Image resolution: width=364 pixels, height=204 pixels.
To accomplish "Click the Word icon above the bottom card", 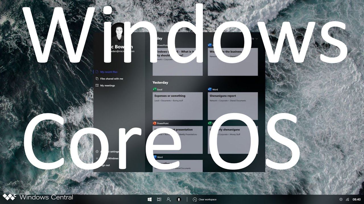I will coord(155,157).
